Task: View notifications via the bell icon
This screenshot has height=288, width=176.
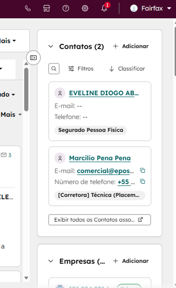Action: pos(104,8)
